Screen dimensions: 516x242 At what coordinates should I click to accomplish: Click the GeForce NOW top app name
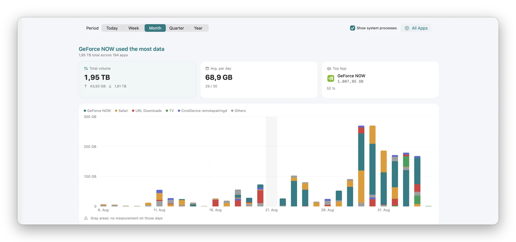click(351, 76)
